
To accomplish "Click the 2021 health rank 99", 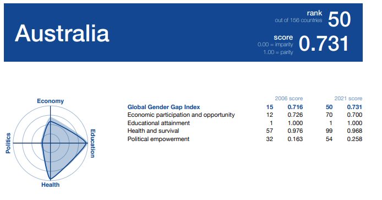I will tap(329, 131).
